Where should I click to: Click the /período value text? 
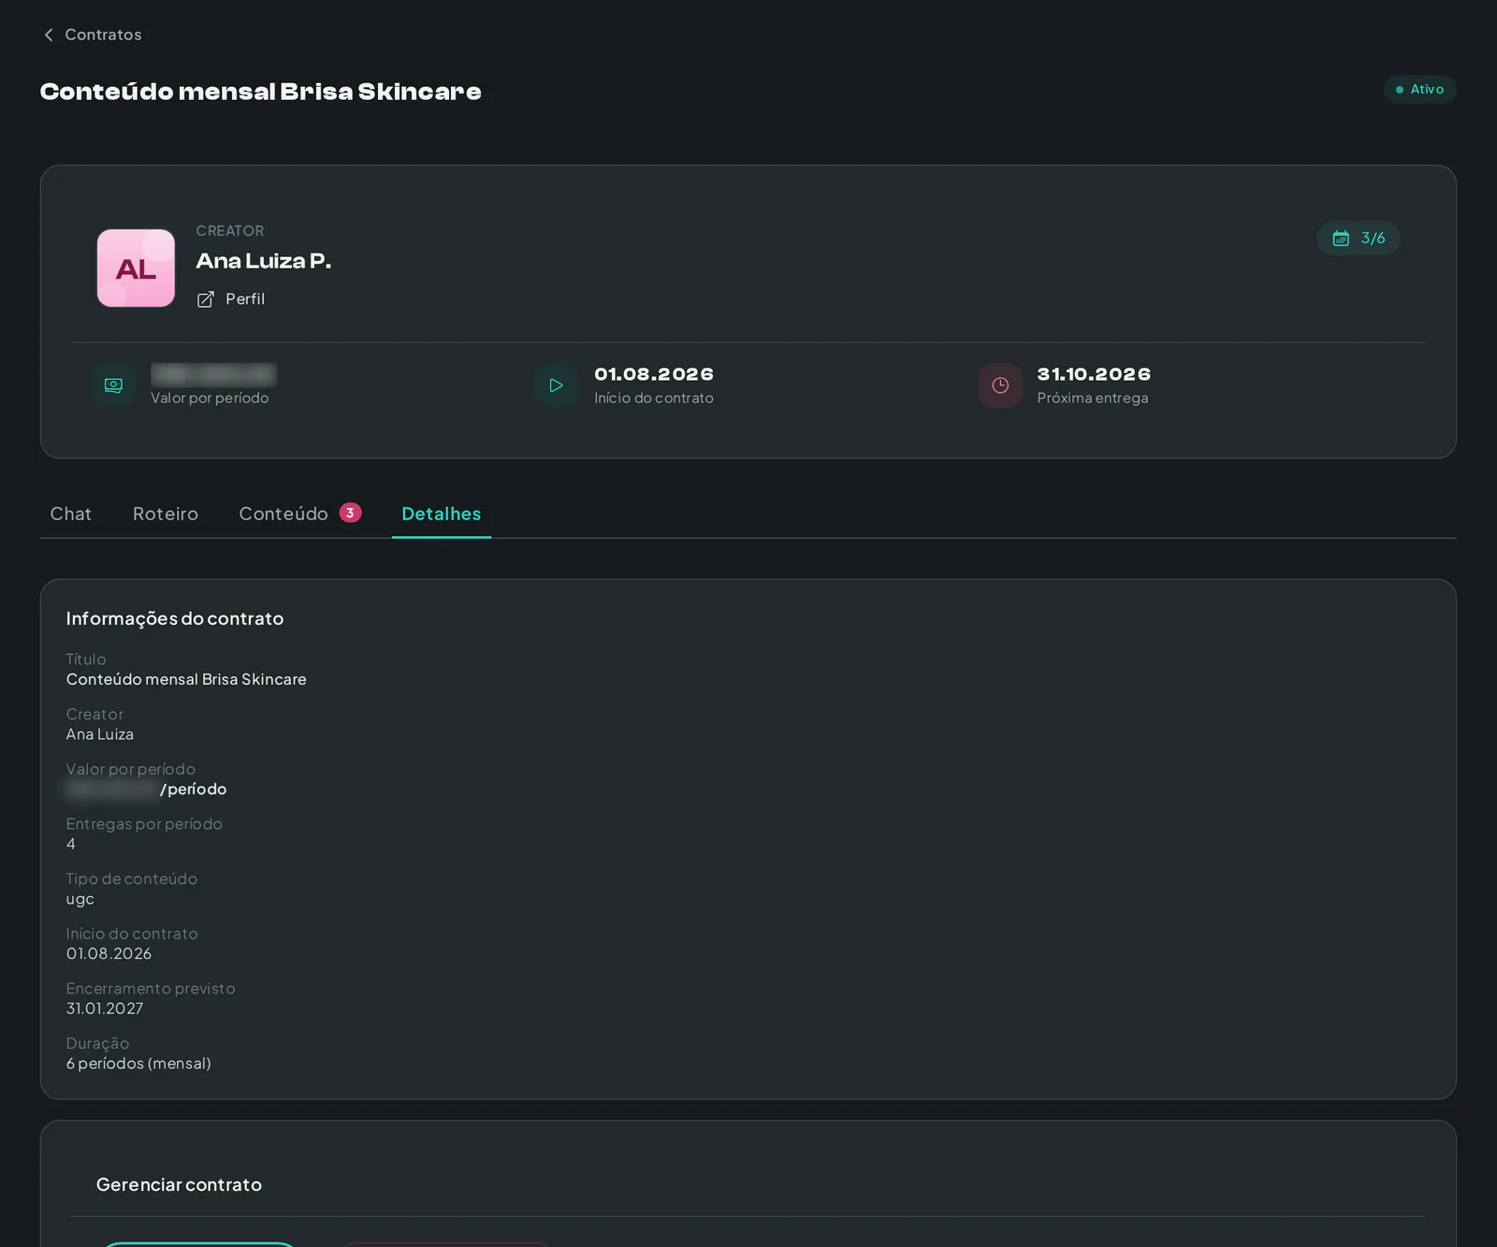[x=194, y=789]
